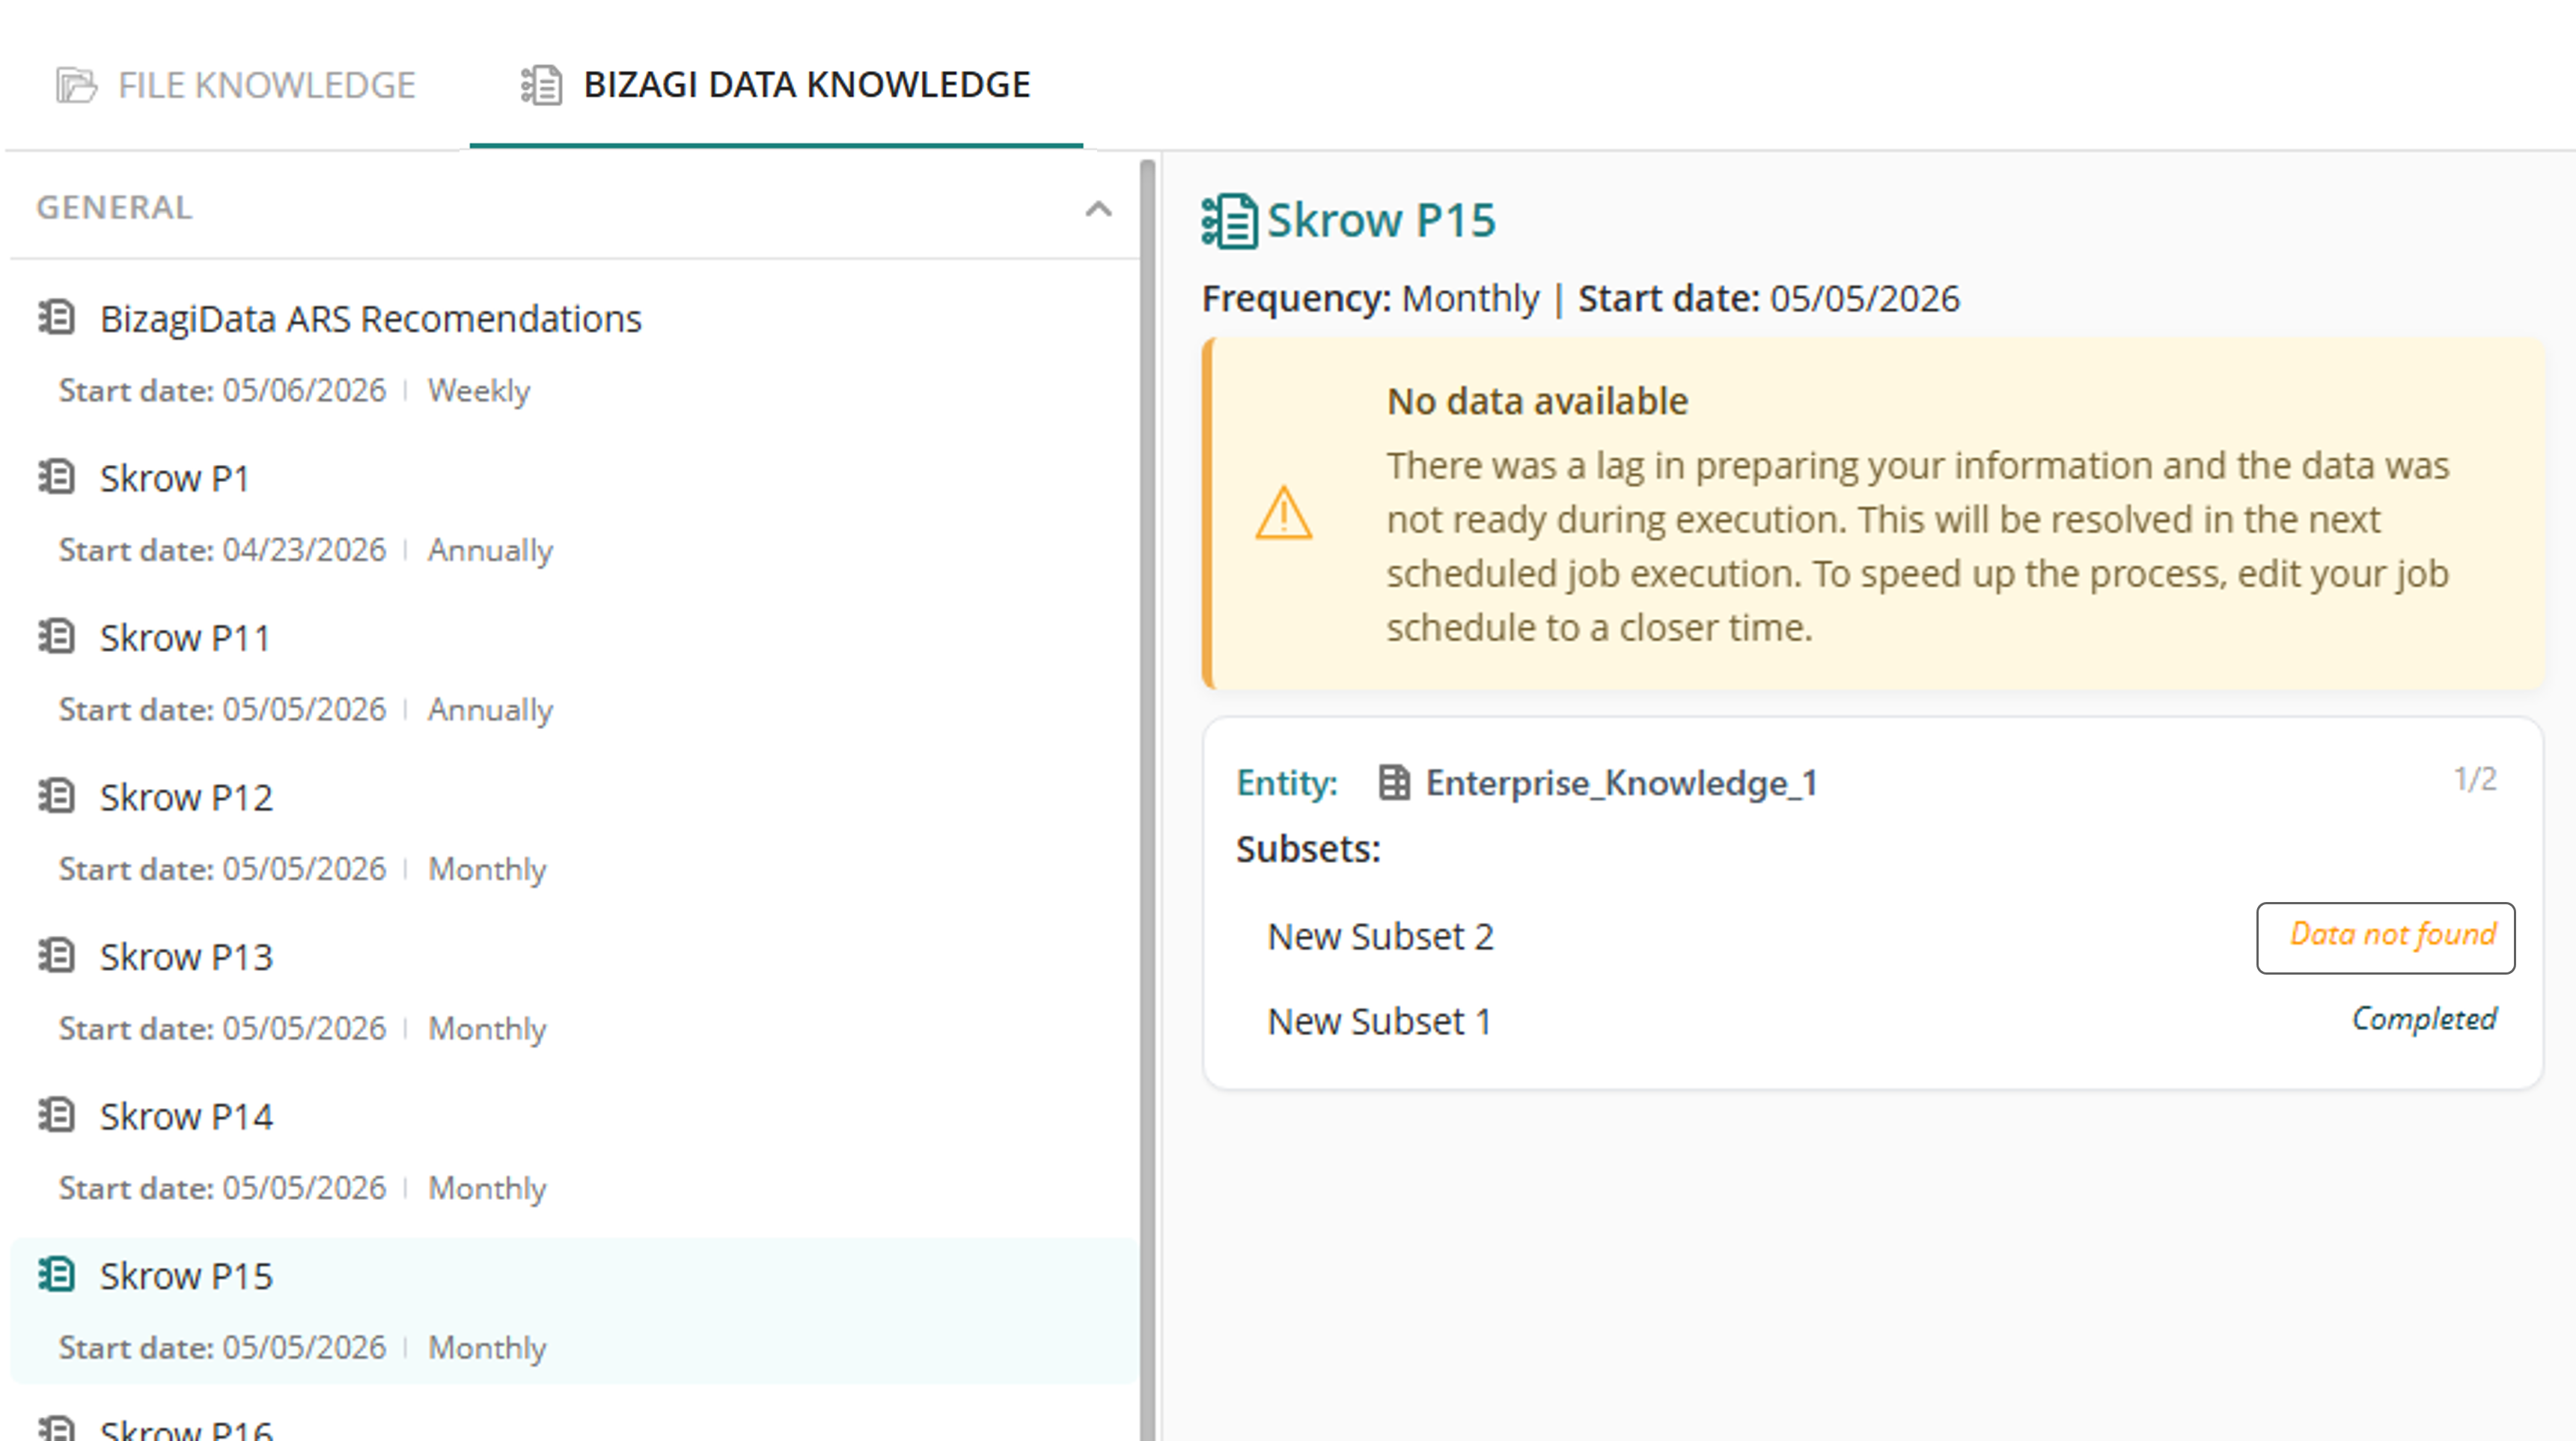Click Monthly frequency under Skrow P12
Viewport: 2576px width, 1441px height.
pyautogui.click(x=487, y=869)
